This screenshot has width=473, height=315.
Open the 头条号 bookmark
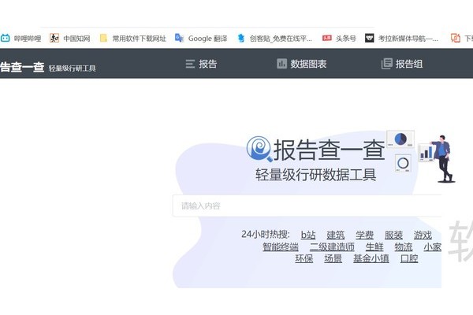(x=339, y=39)
